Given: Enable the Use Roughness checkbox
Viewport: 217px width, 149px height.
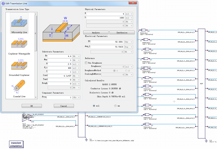Looking at the screenshot, I should pyautogui.click(x=86, y=63).
